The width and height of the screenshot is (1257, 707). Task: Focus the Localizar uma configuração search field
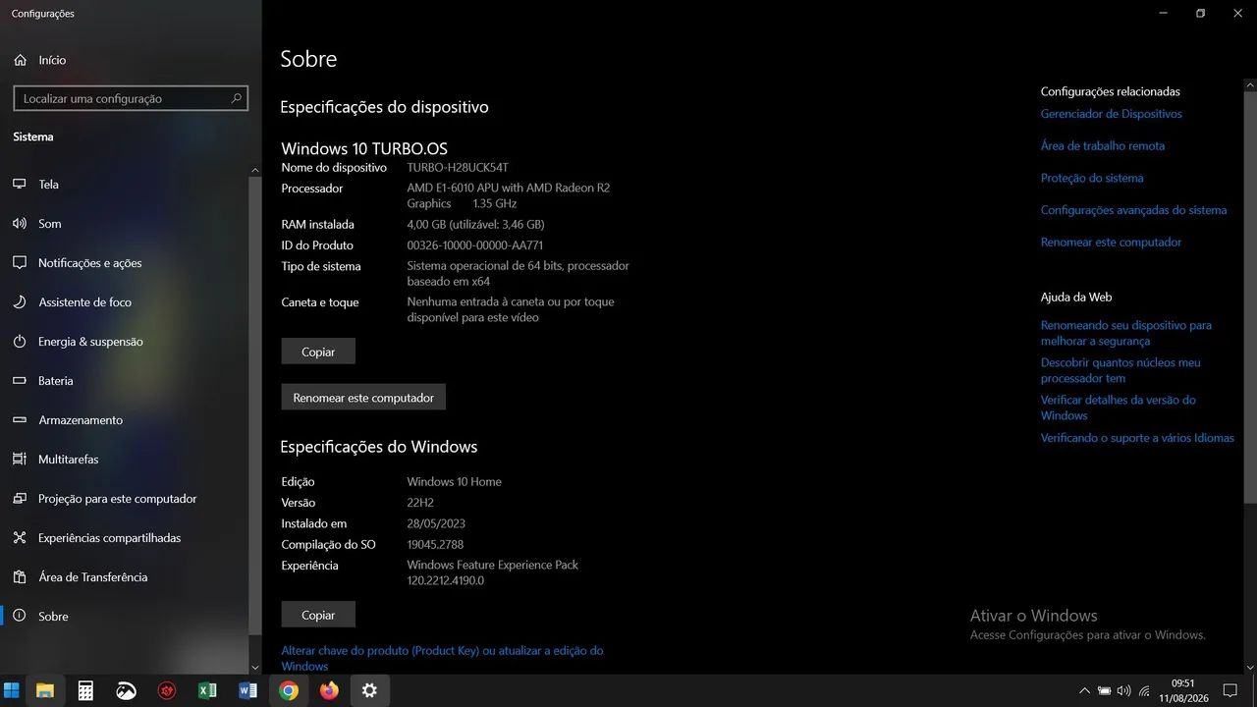(x=131, y=98)
